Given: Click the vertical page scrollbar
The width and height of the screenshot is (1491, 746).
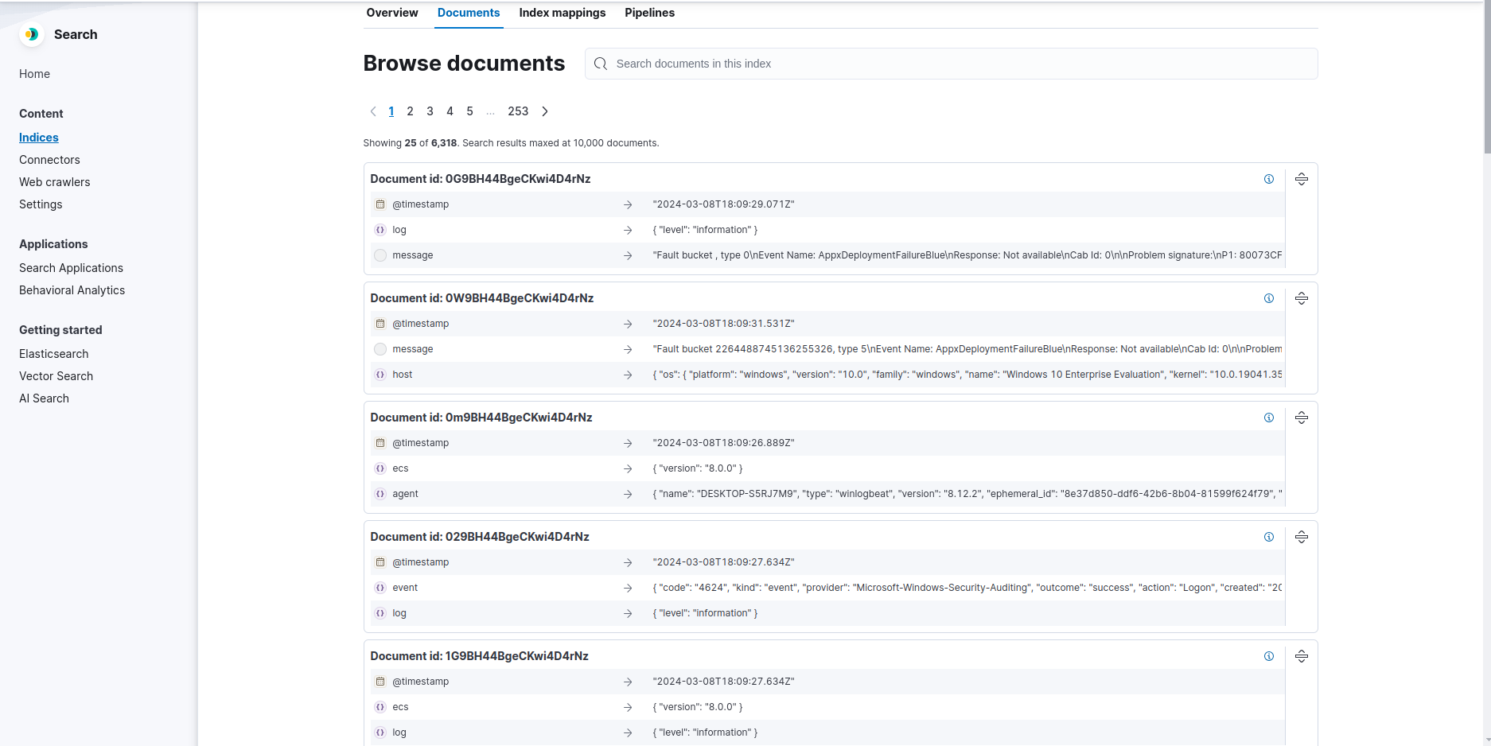Looking at the screenshot, I should (1486, 80).
